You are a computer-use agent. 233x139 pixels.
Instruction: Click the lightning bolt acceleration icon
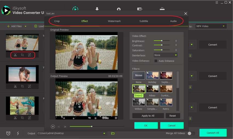click(x=18, y=133)
